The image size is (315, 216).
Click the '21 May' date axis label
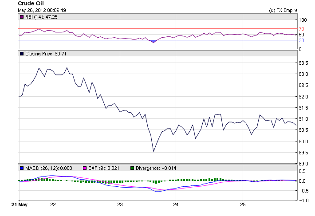[20, 204]
